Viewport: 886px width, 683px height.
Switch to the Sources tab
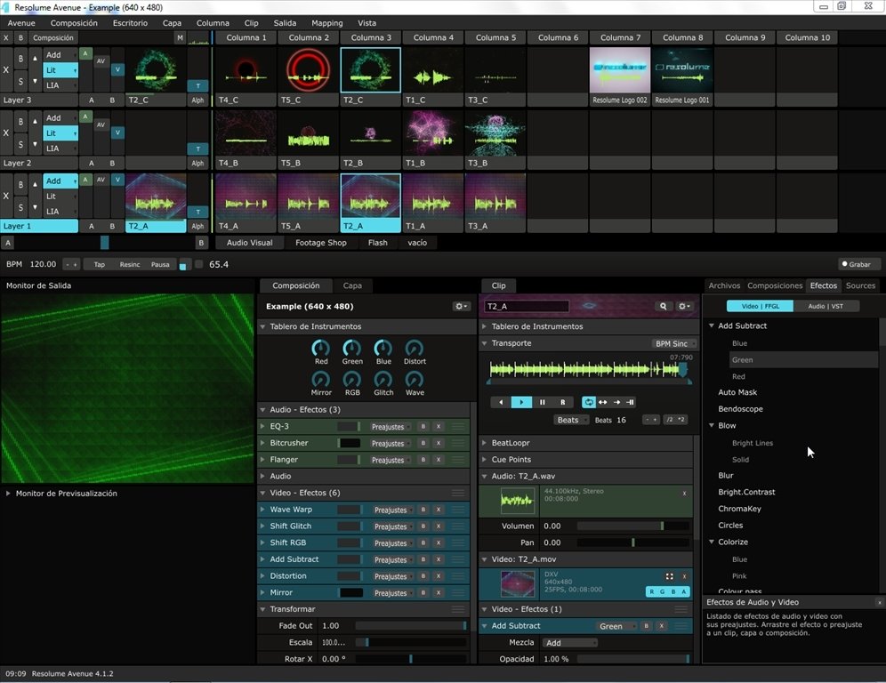[860, 285]
